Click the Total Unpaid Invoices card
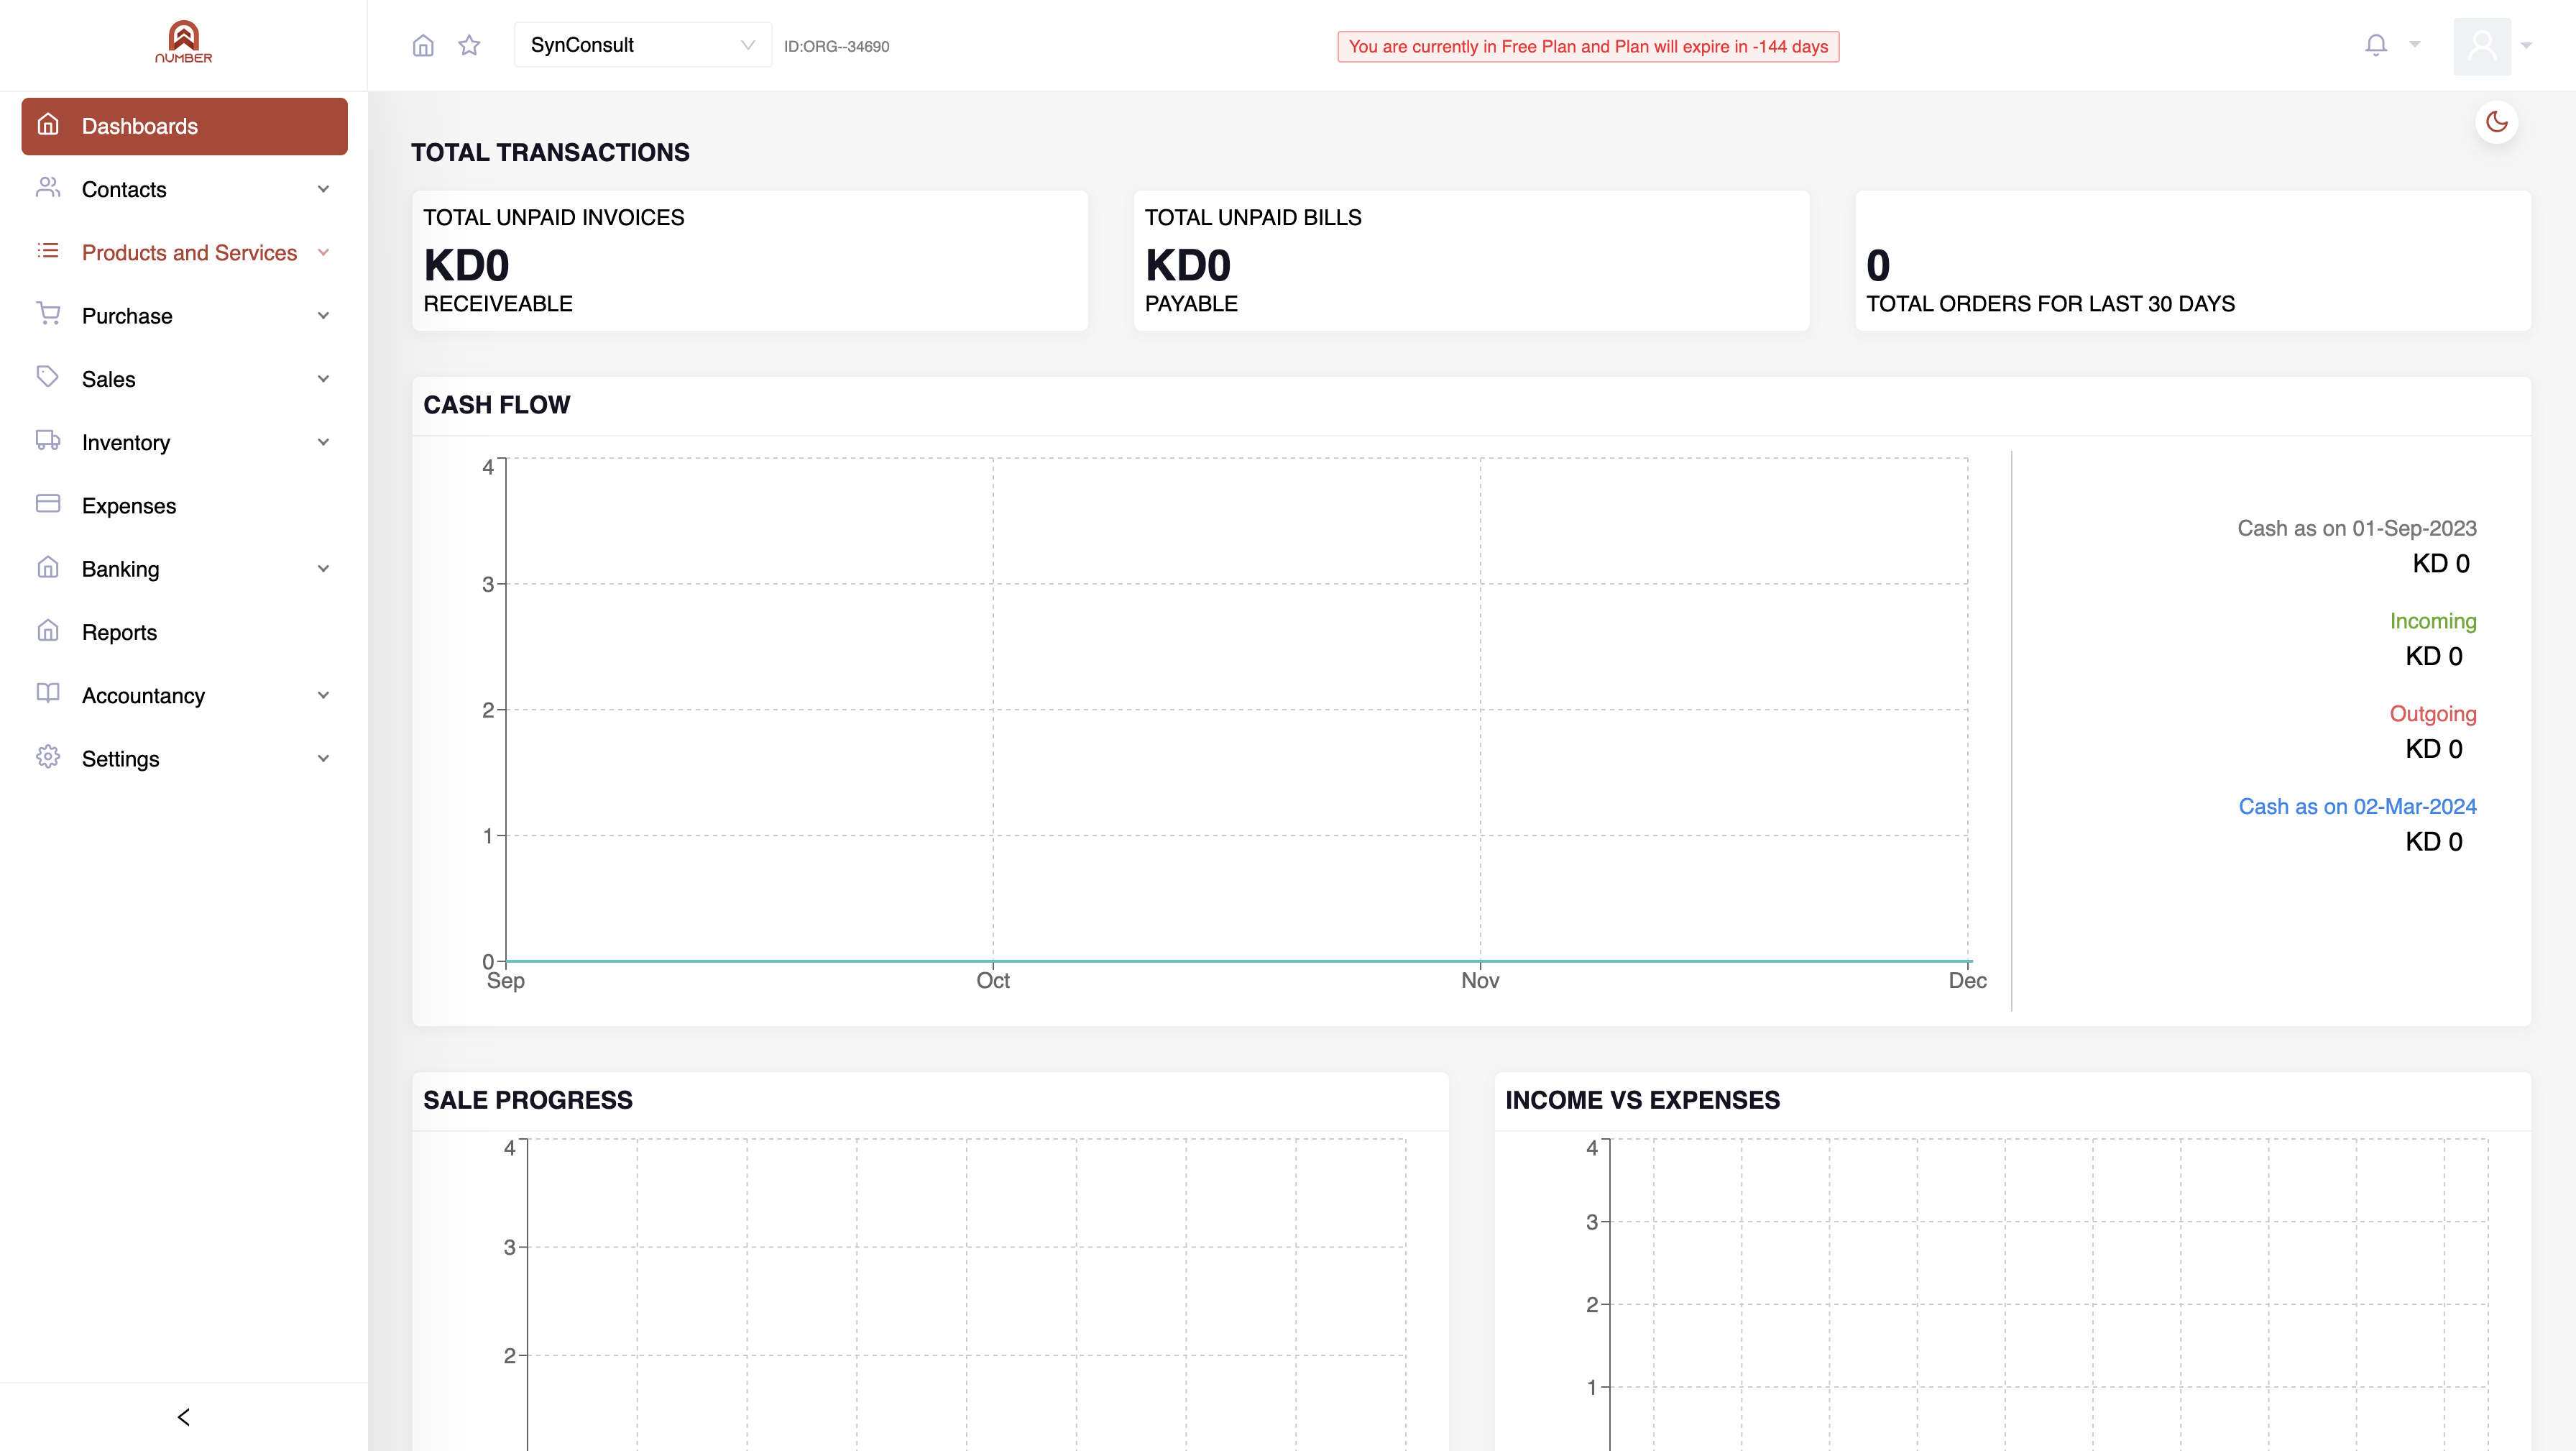2576x1451 pixels. [750, 261]
